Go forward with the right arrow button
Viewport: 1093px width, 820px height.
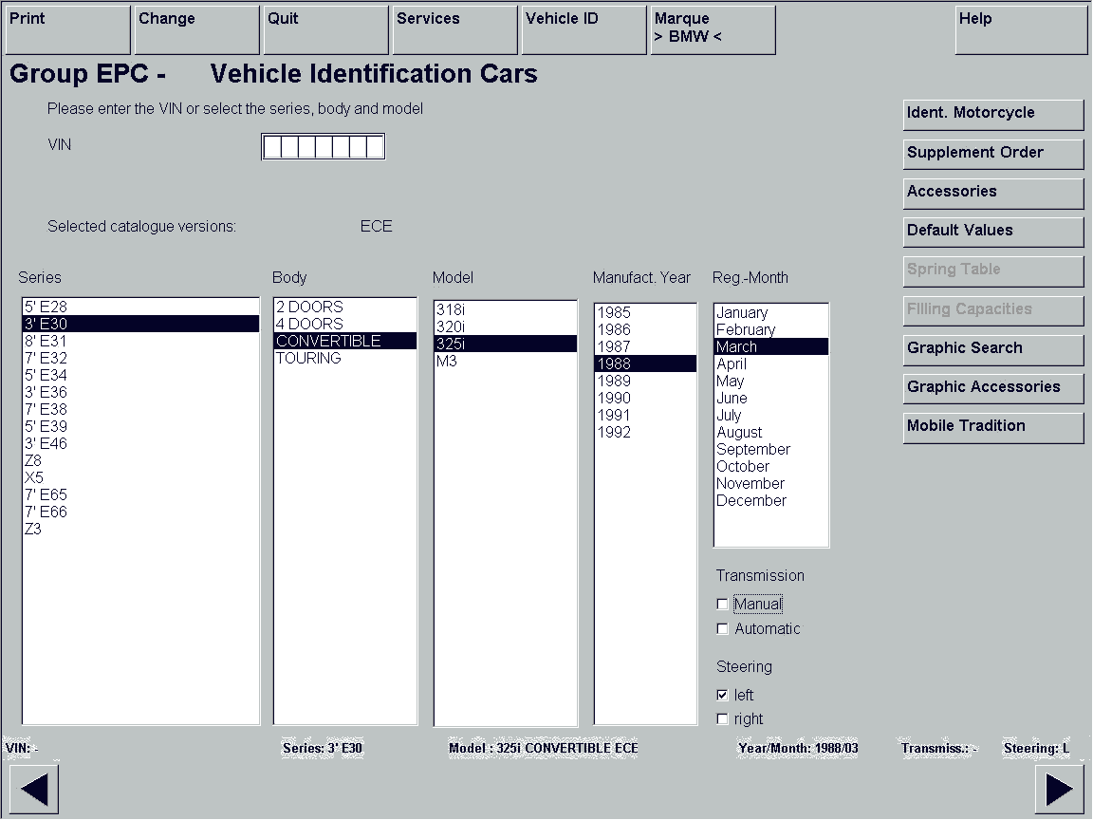click(1060, 790)
